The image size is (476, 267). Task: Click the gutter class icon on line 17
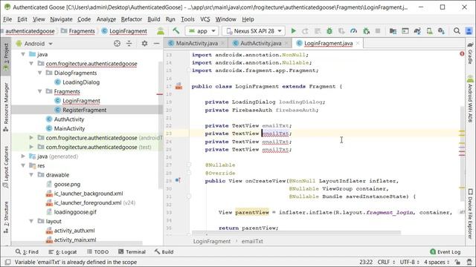point(178,86)
